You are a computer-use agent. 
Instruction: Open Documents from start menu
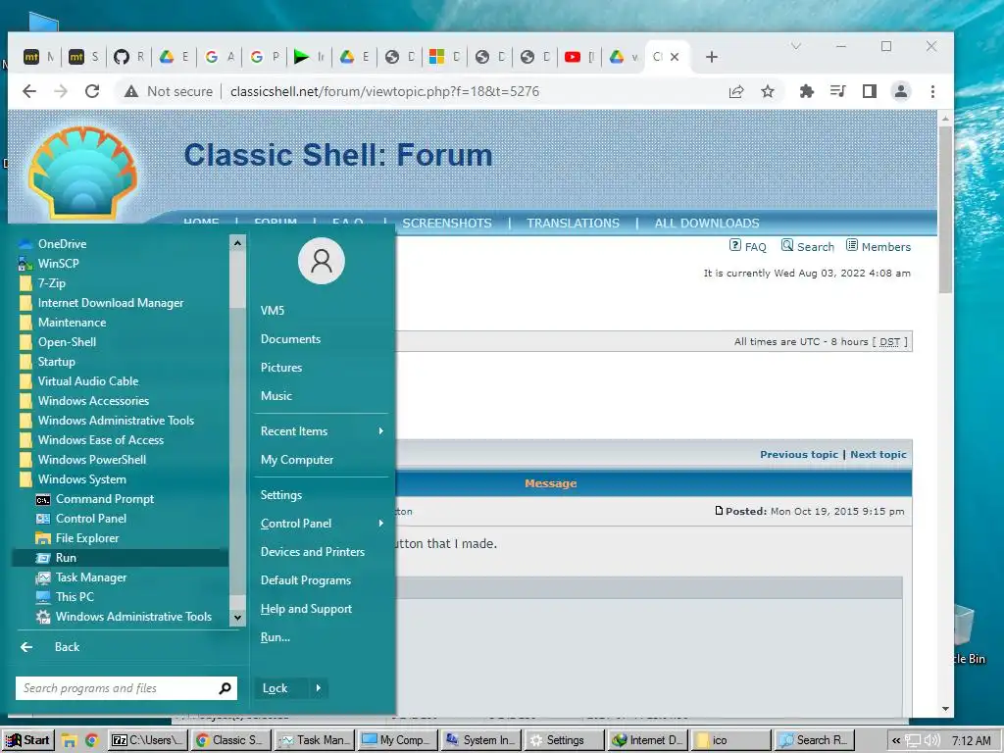tap(290, 339)
